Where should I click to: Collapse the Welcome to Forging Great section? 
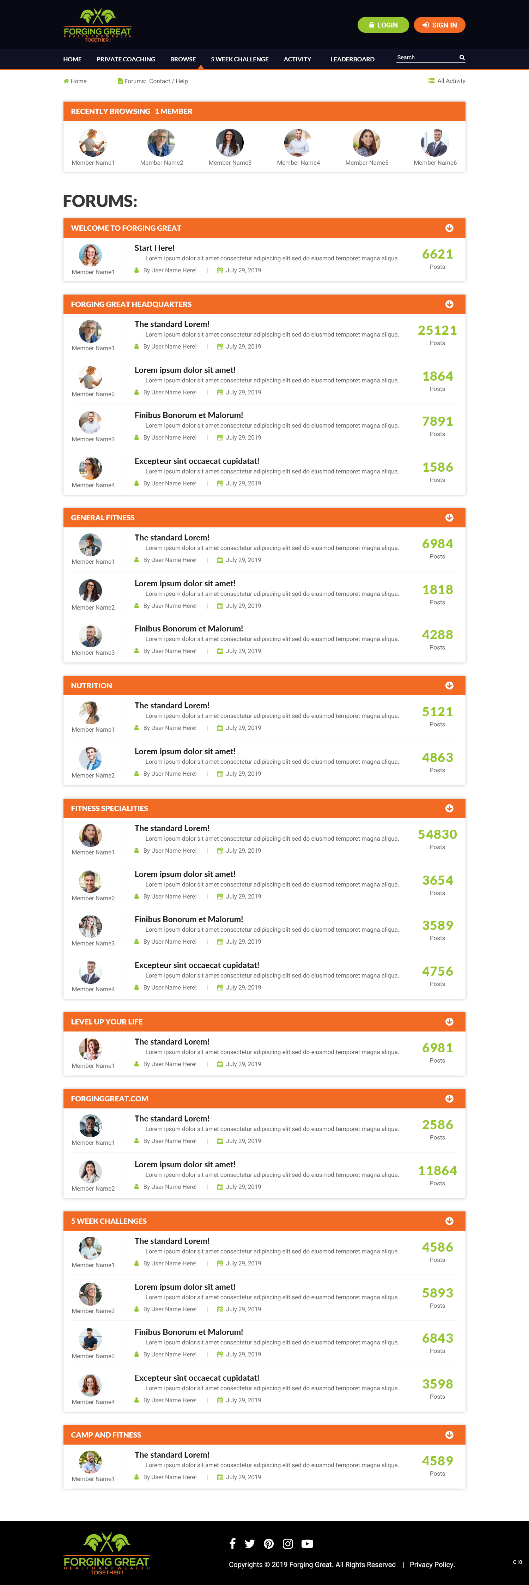pos(449,228)
